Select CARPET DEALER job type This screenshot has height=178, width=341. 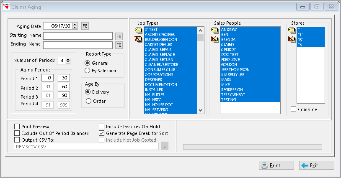tap(170, 44)
